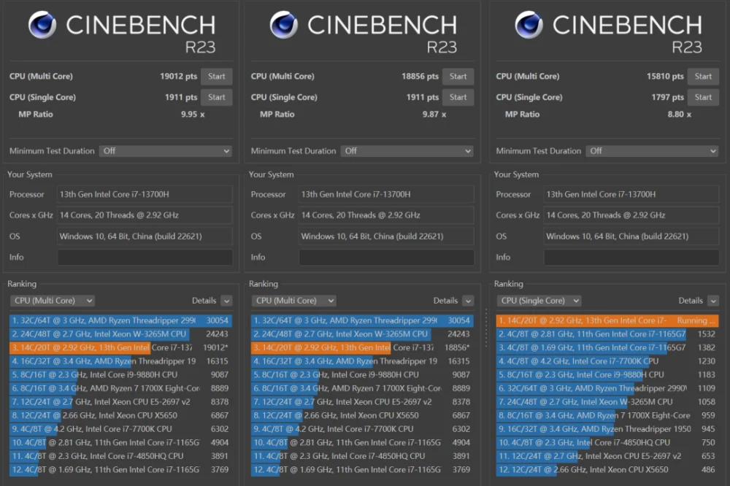Select the i7-4850HQ row scoring 3891 in middle window
Viewport: 730px width, 486px height.
(x=362, y=456)
